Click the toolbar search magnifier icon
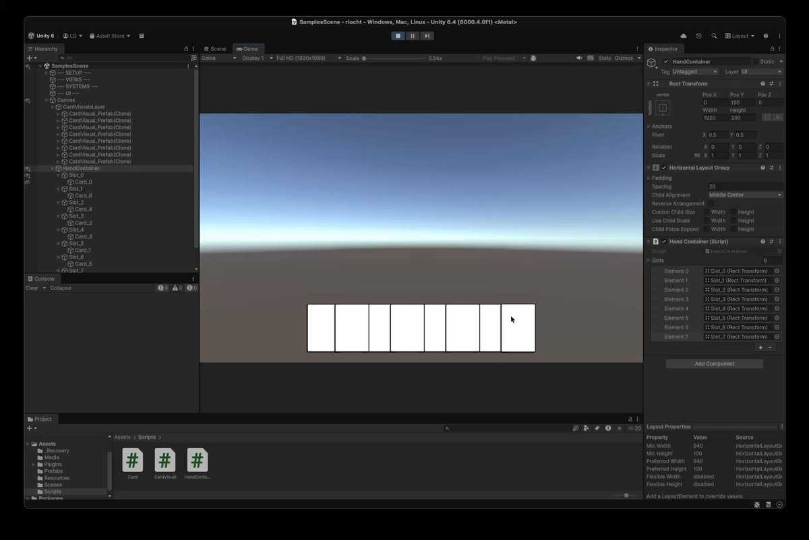This screenshot has width=809, height=540. 714,36
